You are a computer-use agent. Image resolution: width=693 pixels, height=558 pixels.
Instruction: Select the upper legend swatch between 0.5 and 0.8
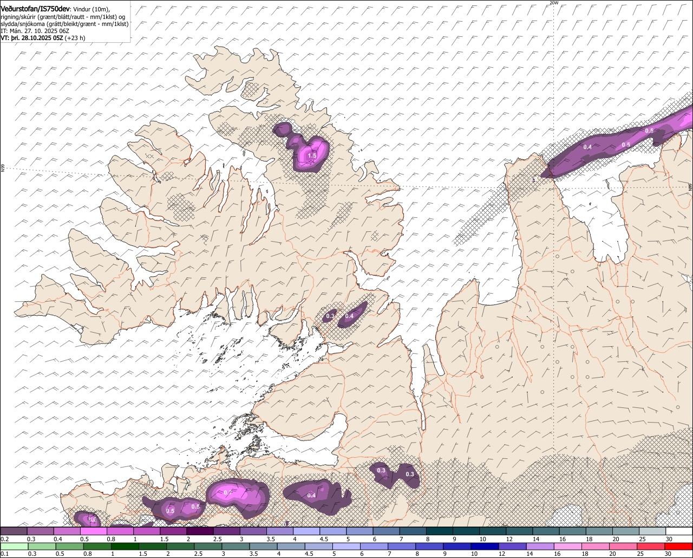click(93, 531)
